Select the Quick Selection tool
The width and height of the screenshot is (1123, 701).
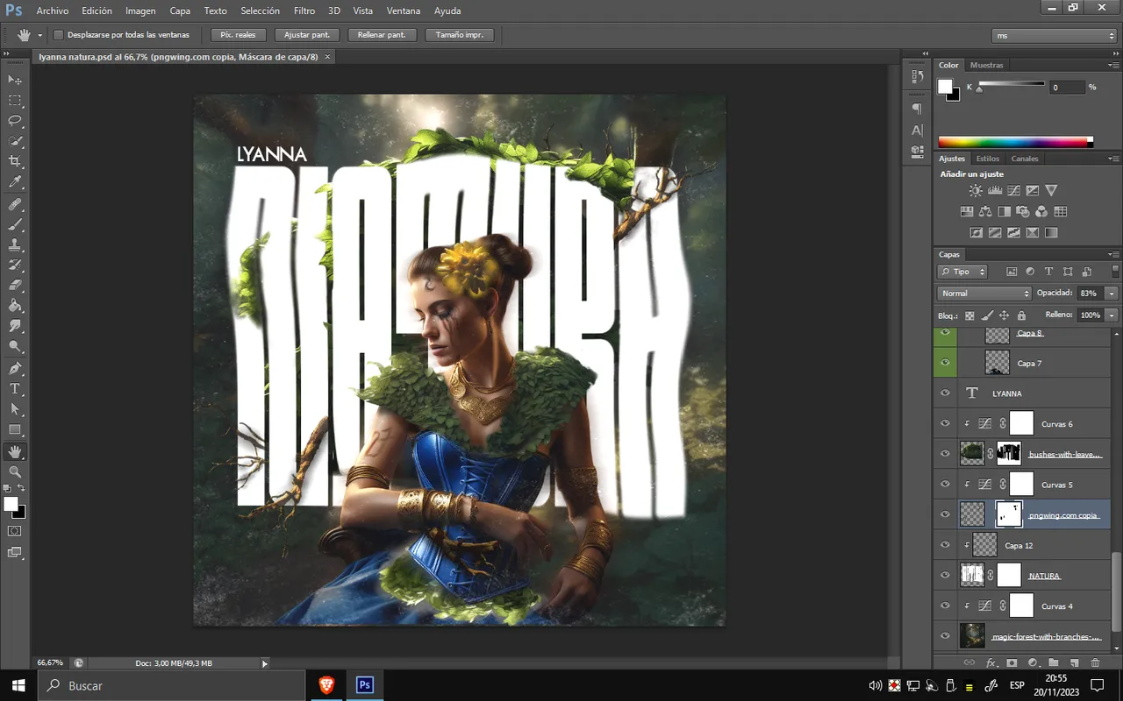click(15, 142)
